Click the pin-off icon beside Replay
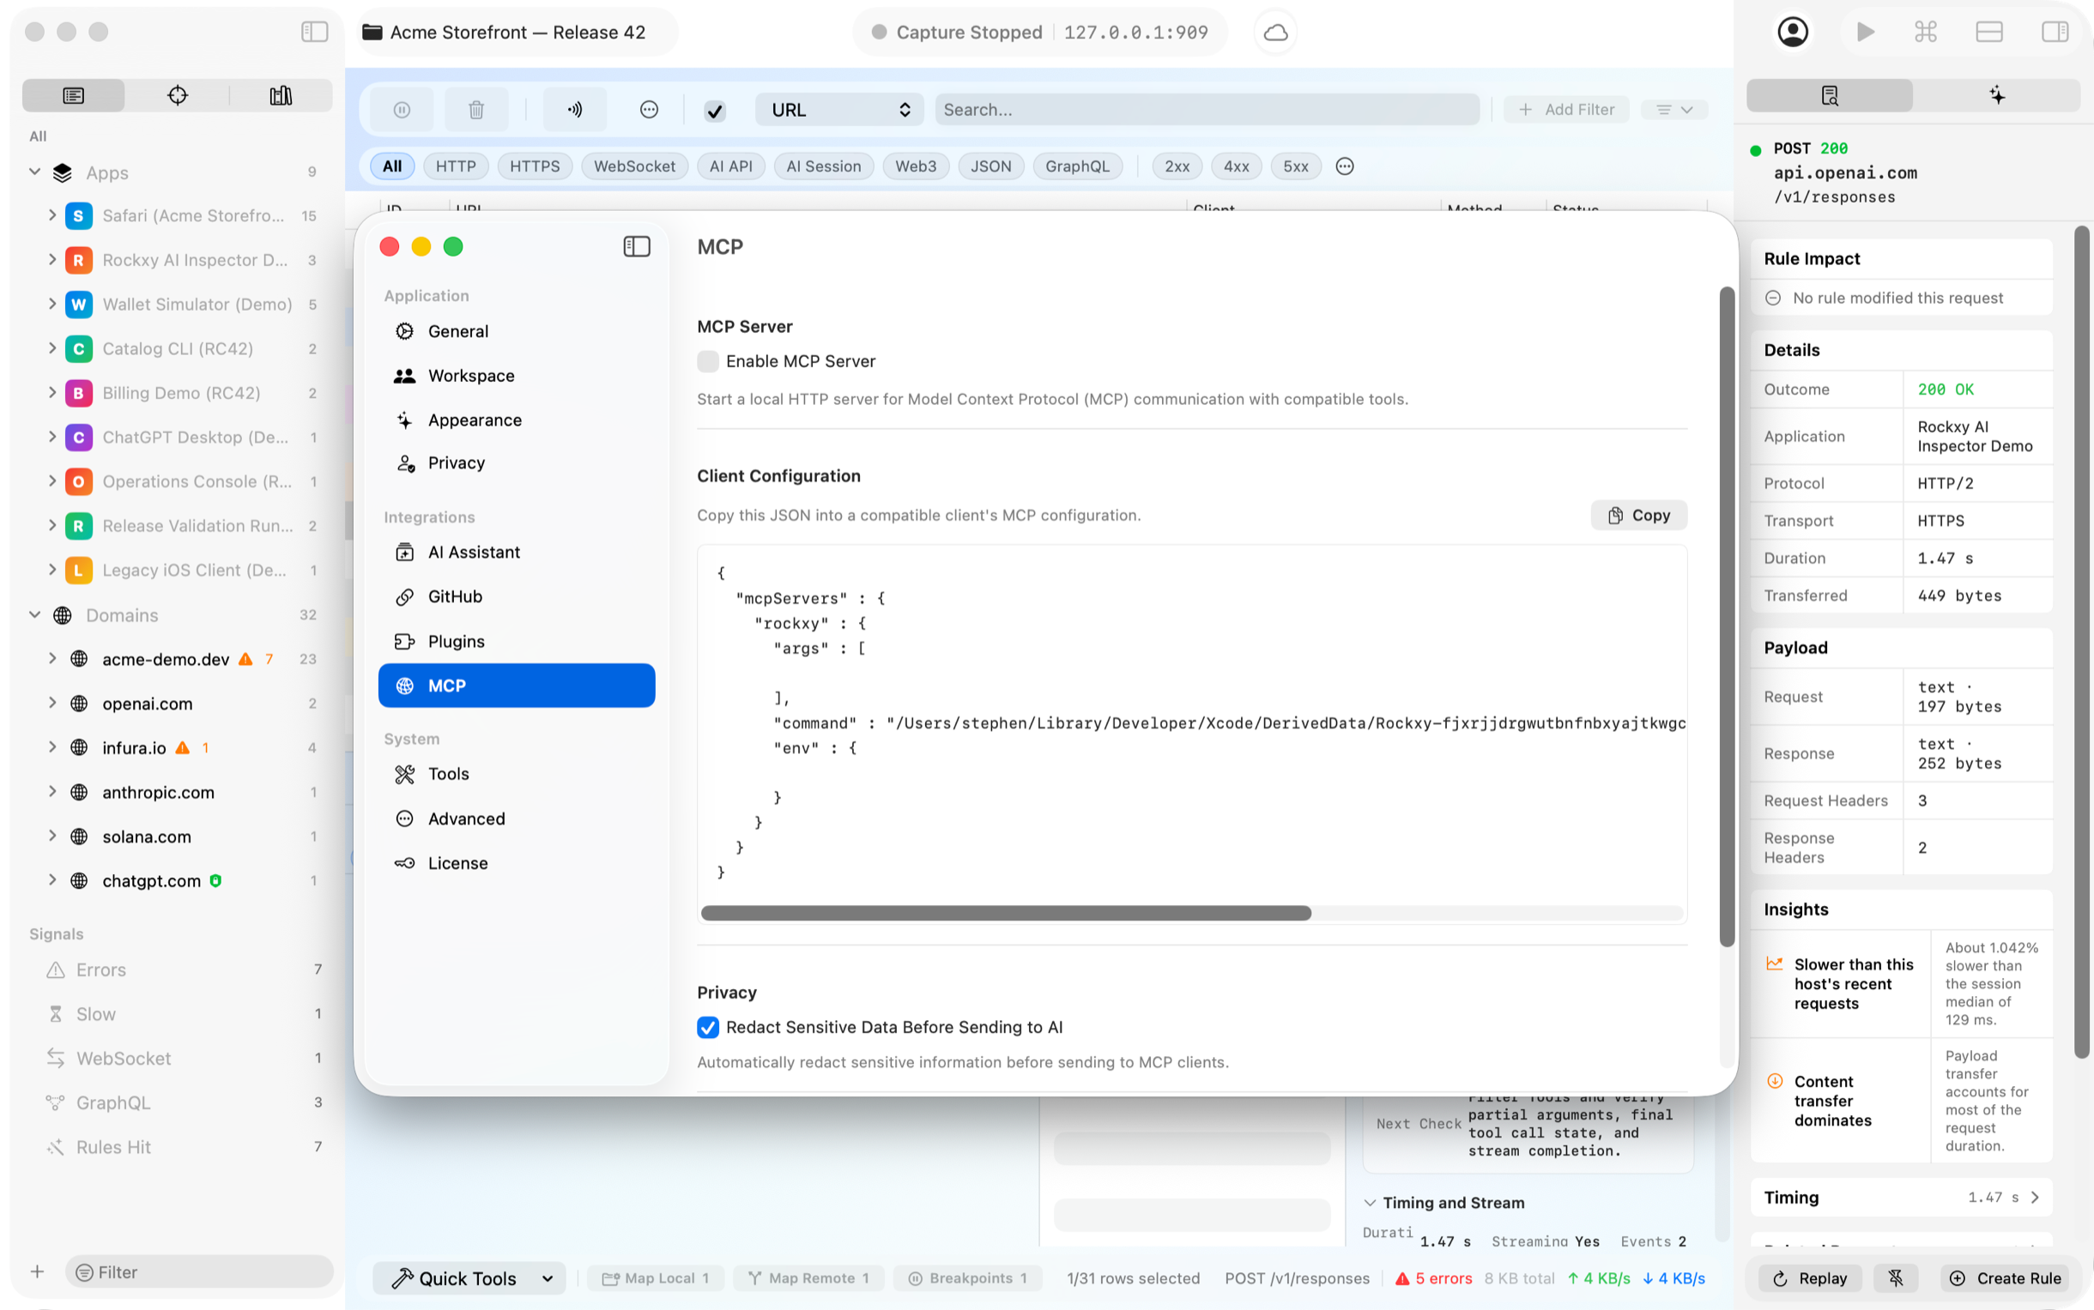Viewport: 2094px width, 1310px height. pos(1896,1278)
